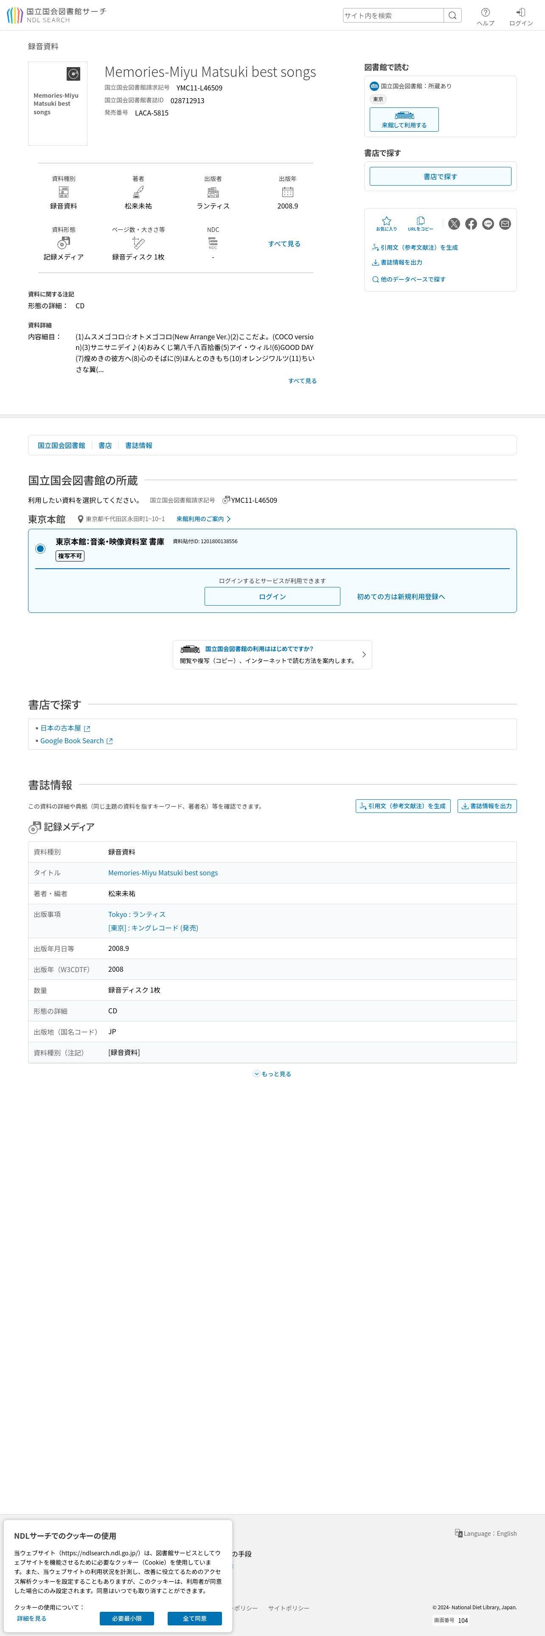Switch to 国立国会図書館 section tab
Image resolution: width=545 pixels, height=1636 pixels.
click(62, 445)
